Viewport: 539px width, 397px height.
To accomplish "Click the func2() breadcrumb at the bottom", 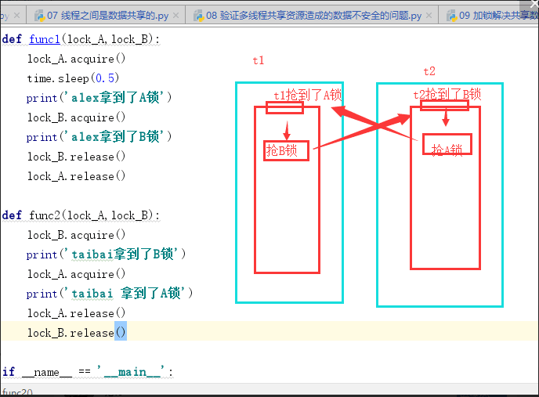I will 17,392.
